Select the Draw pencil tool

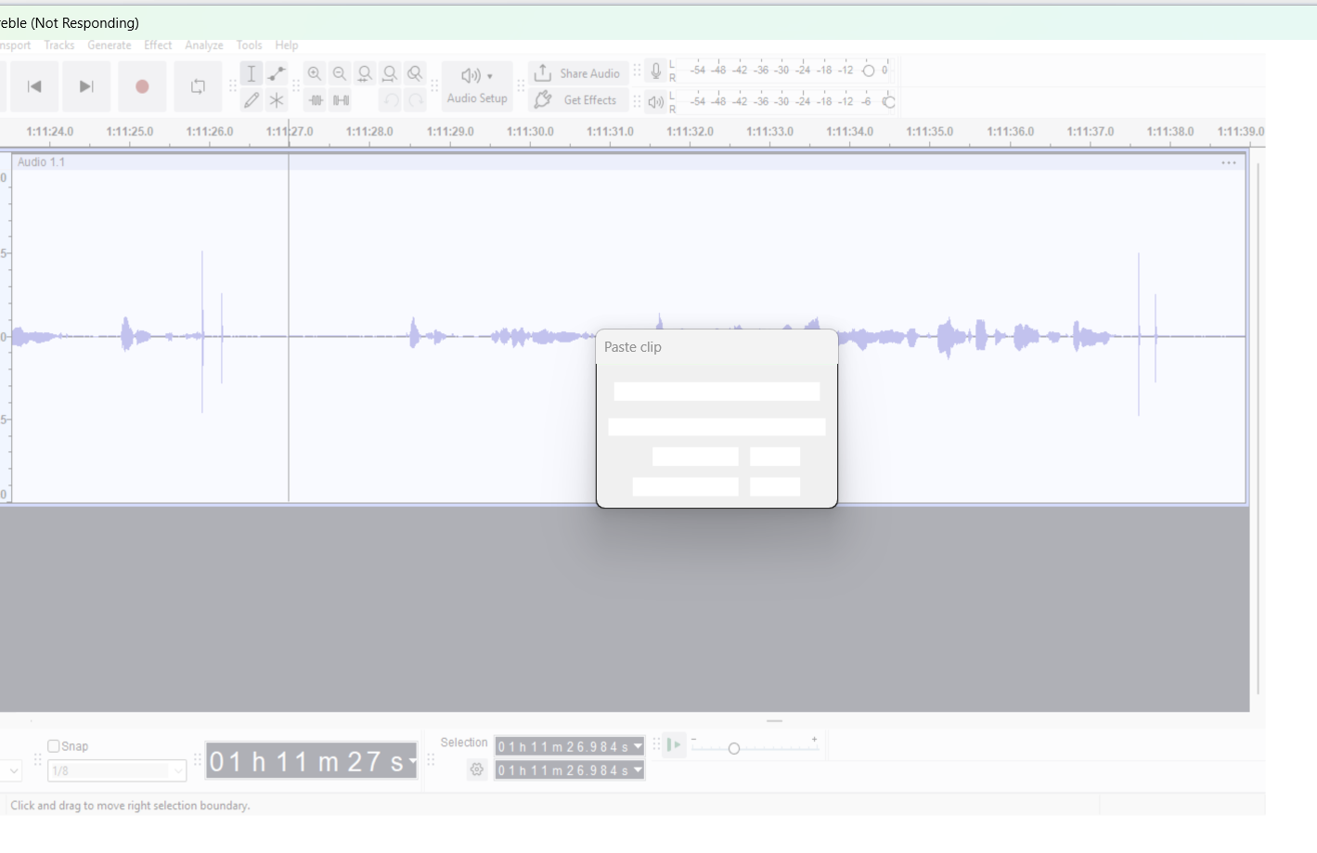[252, 100]
